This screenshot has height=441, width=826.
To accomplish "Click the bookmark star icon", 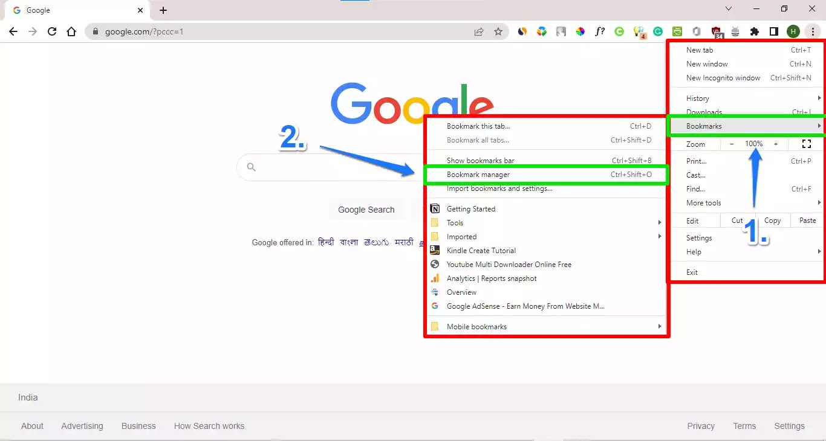I will [499, 31].
